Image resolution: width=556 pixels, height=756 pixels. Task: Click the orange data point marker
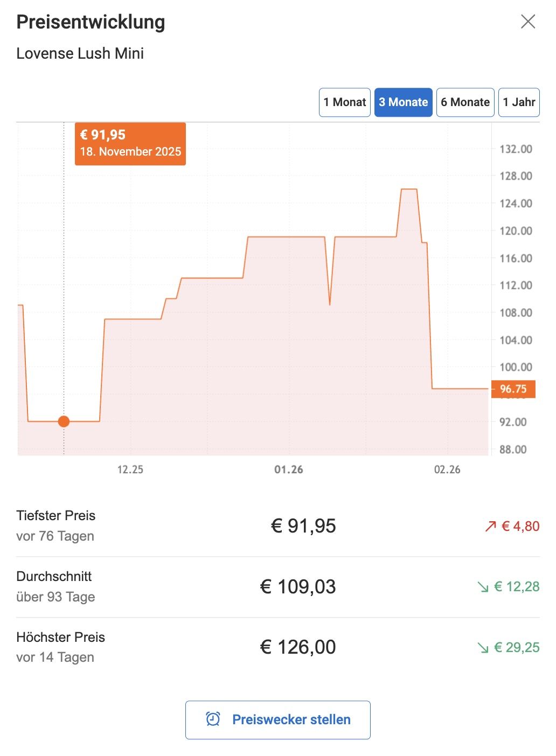[64, 422]
